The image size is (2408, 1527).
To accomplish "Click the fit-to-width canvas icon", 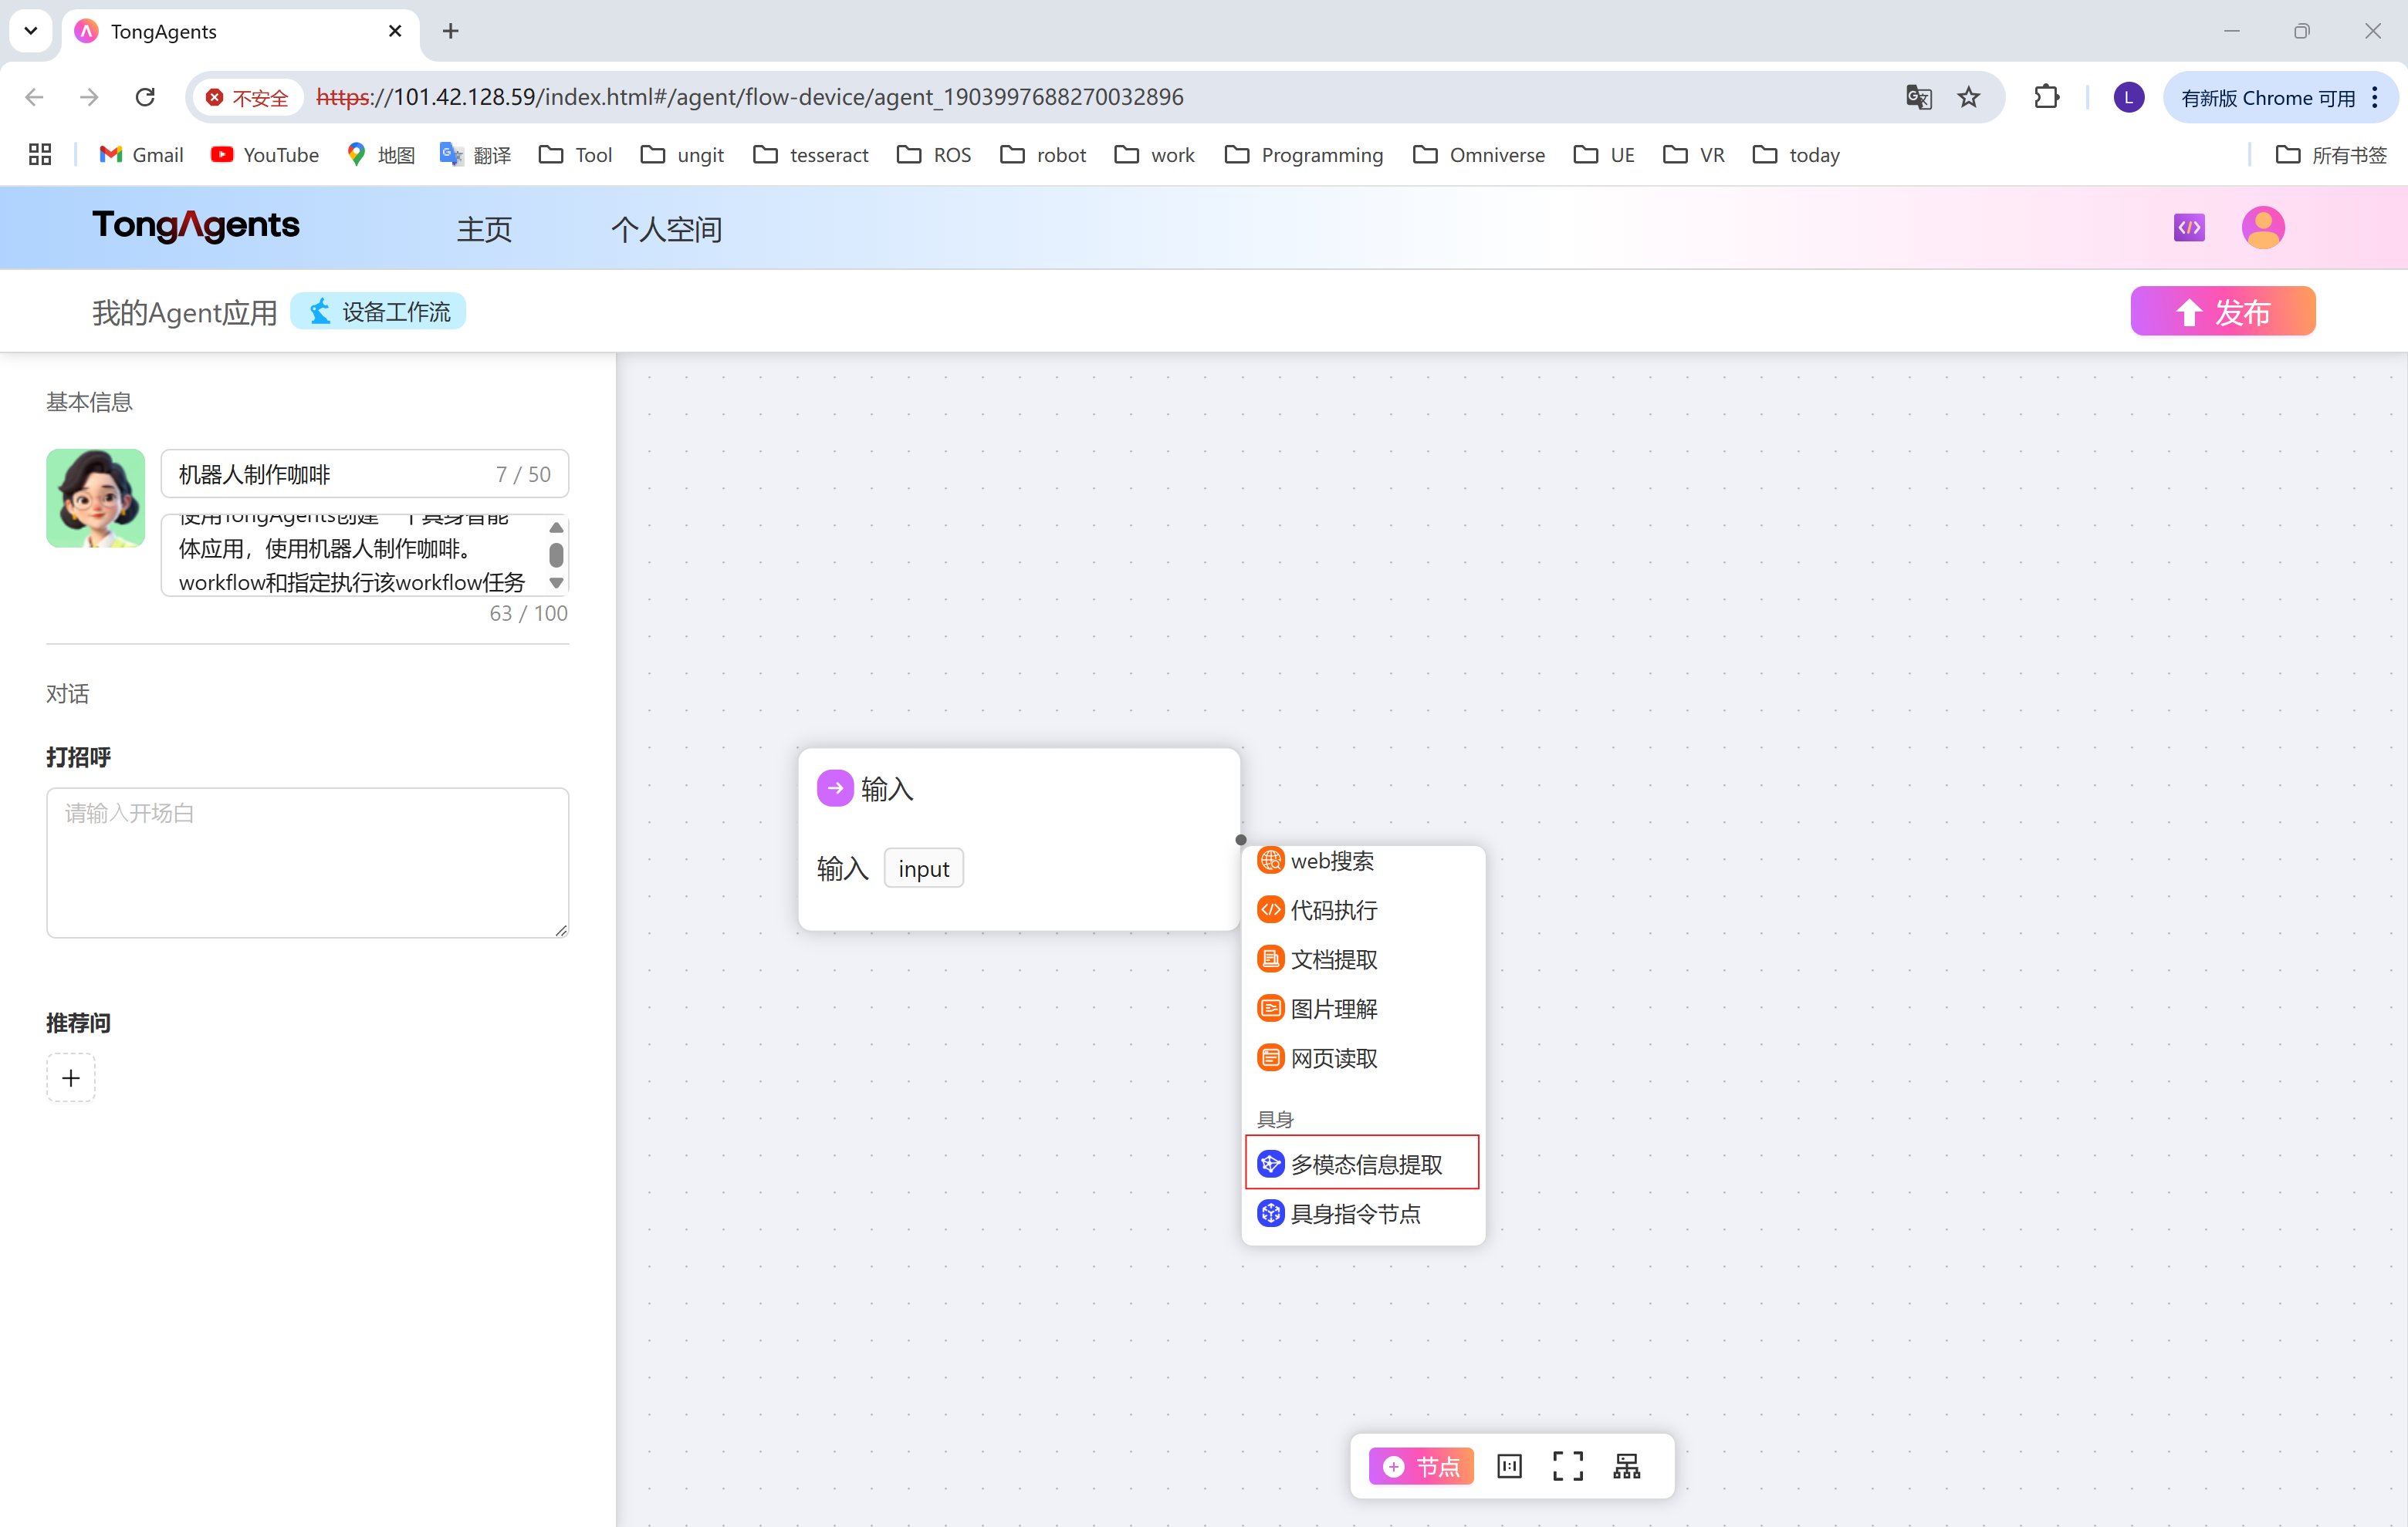I will point(1509,1466).
